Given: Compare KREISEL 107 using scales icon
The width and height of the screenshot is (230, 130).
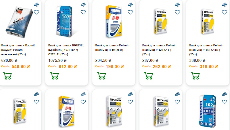Looking at the screenshot, I should [83, 5].
